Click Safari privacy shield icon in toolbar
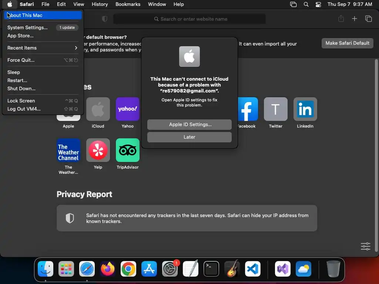 tap(105, 19)
